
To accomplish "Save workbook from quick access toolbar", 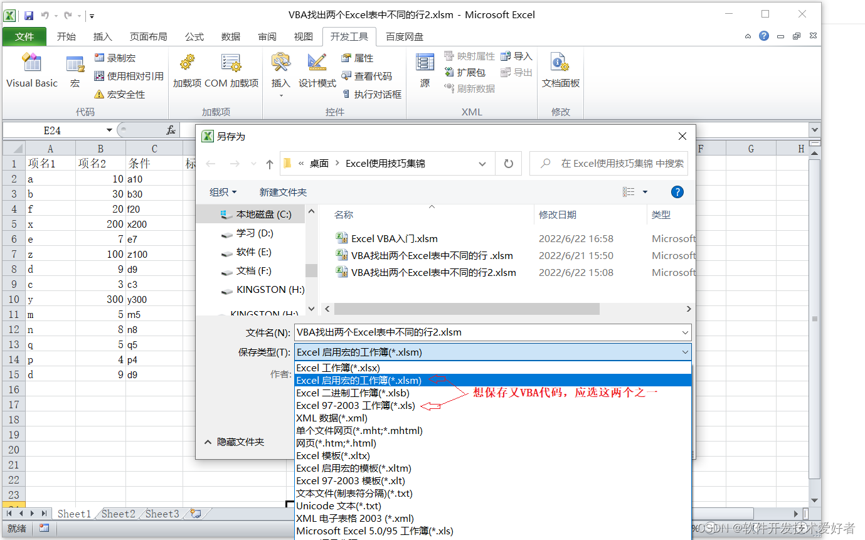I will [x=29, y=15].
